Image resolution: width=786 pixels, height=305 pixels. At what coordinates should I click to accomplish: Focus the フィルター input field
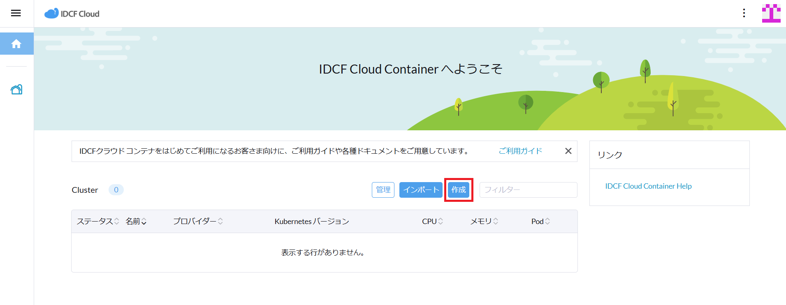point(528,190)
